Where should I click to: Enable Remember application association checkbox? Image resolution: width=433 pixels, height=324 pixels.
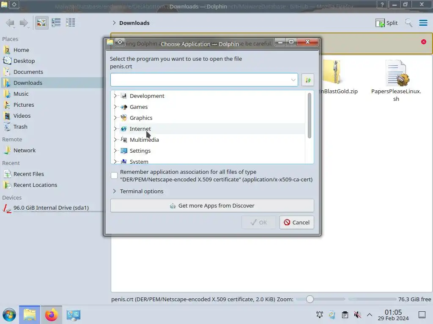pyautogui.click(x=114, y=175)
